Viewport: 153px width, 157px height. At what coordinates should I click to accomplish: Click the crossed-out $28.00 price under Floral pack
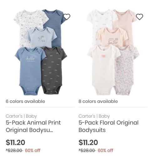[87, 150]
